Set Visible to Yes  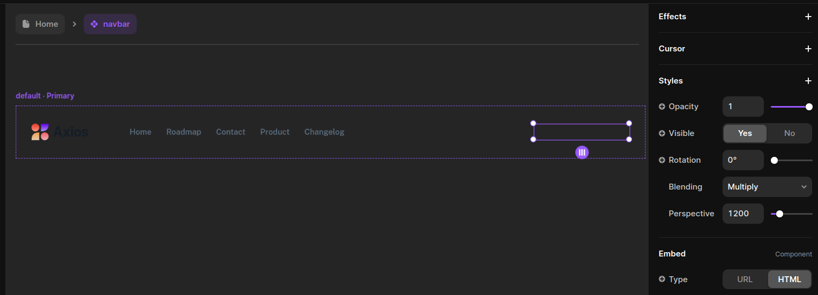745,133
